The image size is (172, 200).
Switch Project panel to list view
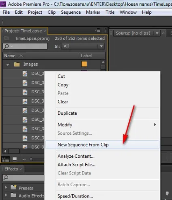(6, 159)
